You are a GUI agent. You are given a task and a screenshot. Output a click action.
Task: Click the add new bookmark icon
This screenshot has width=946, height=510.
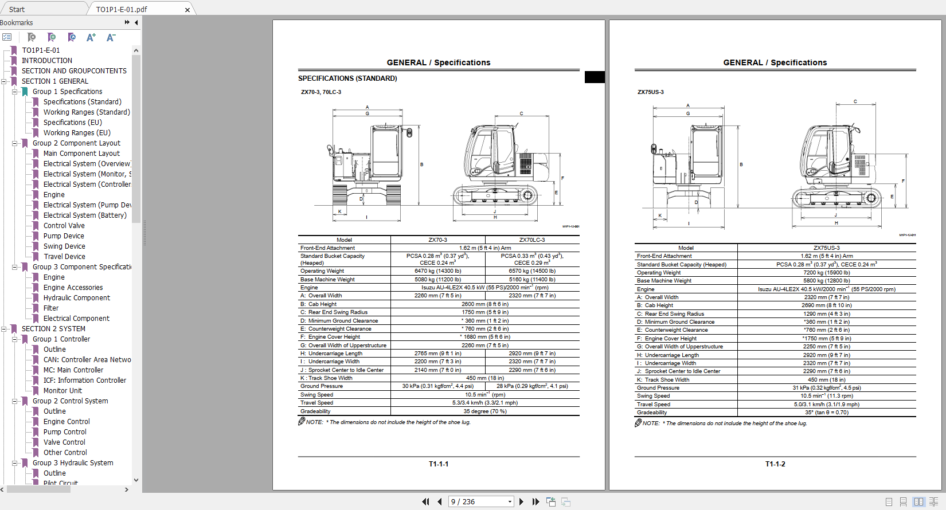point(52,37)
